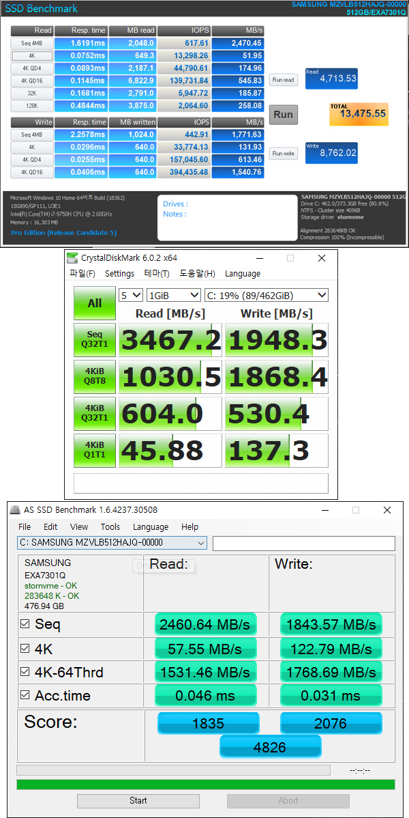This screenshot has width=409, height=818.
Task: Open the 테마(T) menu in CrystalDiskMark
Action: coord(157,273)
